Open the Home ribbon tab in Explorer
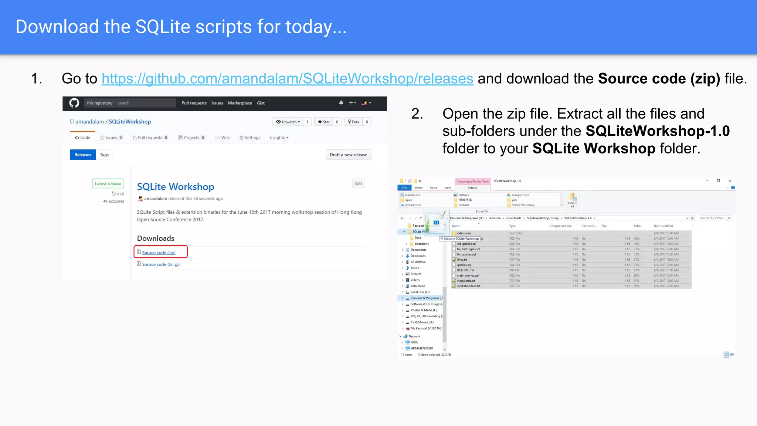This screenshot has width=757, height=426. (419, 188)
